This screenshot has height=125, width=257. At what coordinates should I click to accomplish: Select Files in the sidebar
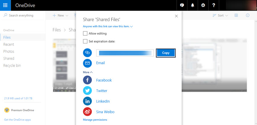coord(23,37)
